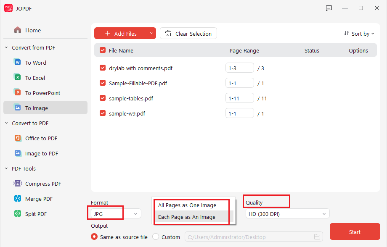This screenshot has height=247, width=387.
Task: Open Image to PDF tool
Action: [45, 153]
